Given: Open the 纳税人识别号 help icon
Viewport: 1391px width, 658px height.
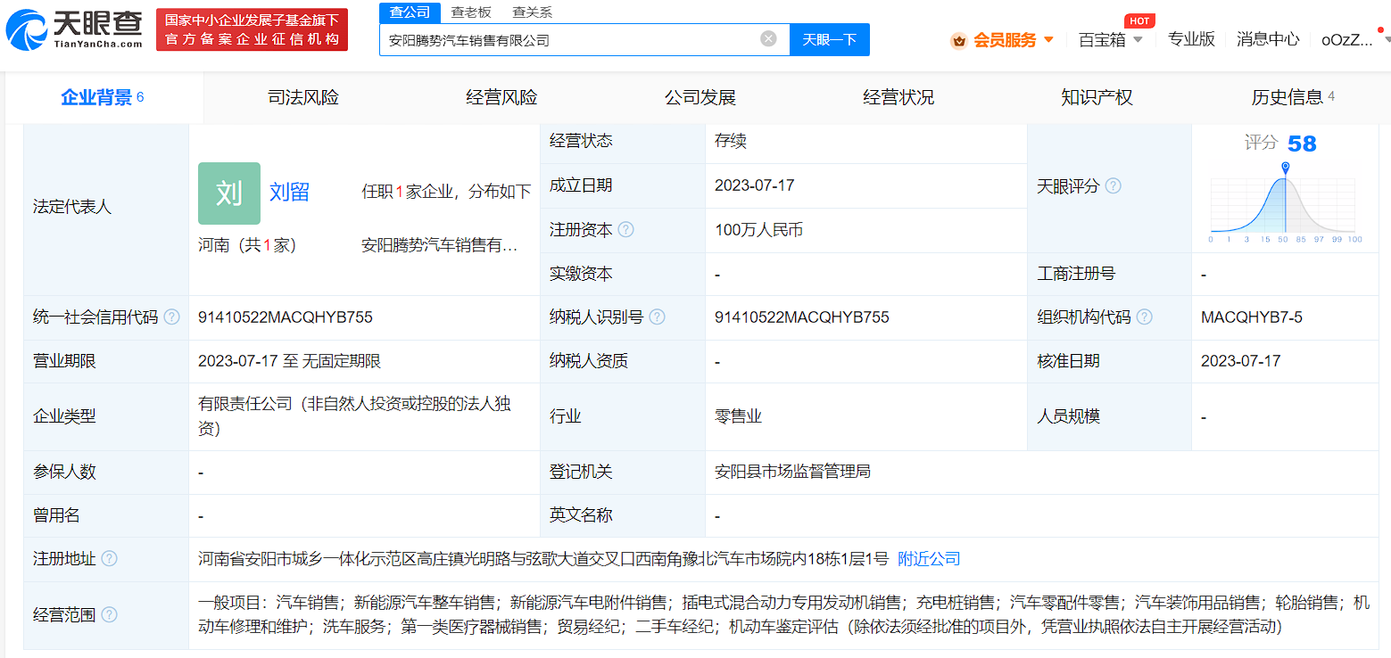Looking at the screenshot, I should click(x=658, y=317).
